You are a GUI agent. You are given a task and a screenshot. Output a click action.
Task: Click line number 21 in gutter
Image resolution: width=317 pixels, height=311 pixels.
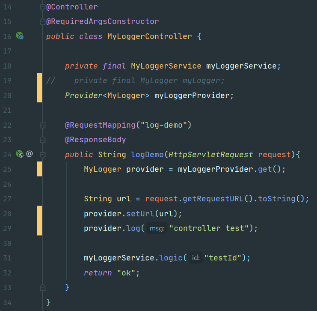pyautogui.click(x=7, y=110)
